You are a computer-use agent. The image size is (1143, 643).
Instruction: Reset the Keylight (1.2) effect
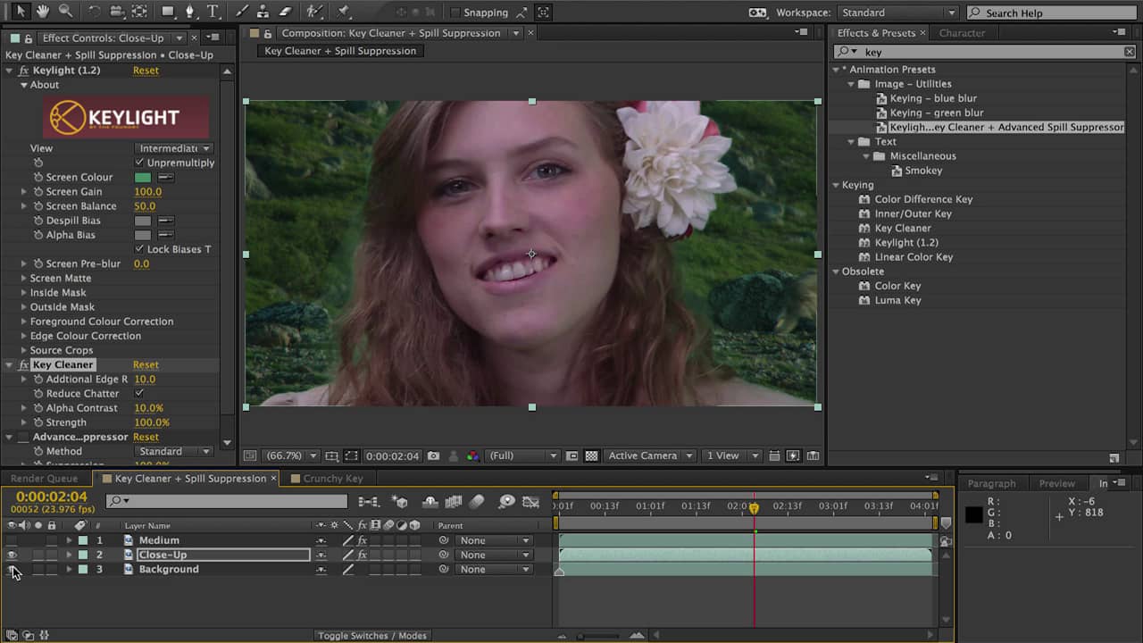click(x=146, y=71)
